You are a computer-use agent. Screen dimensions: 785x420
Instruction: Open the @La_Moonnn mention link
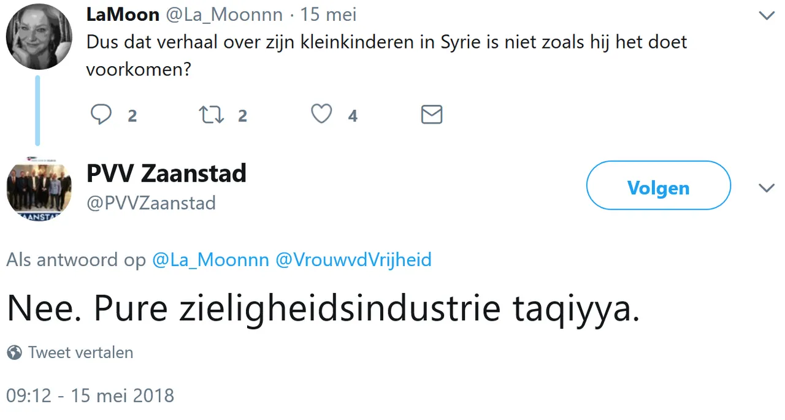tap(210, 259)
